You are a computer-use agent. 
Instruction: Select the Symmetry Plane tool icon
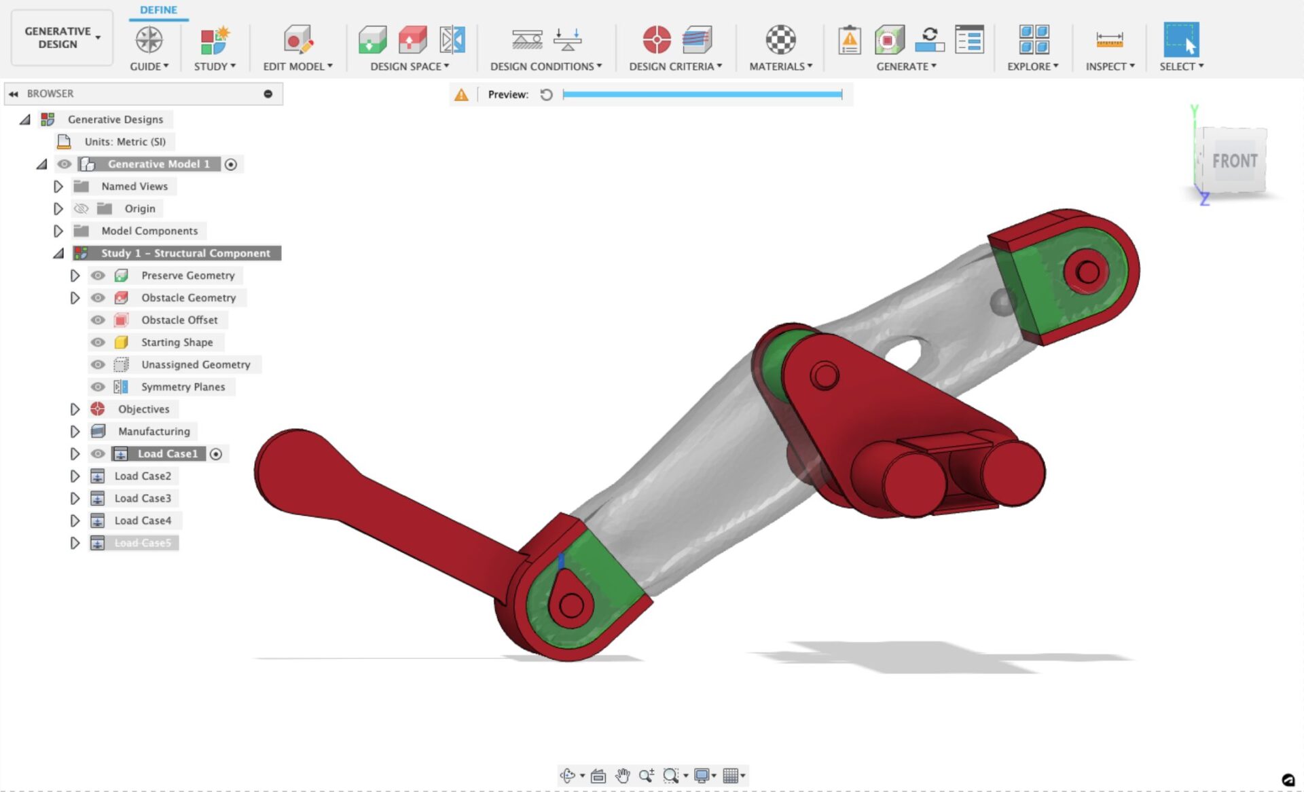[x=452, y=41]
